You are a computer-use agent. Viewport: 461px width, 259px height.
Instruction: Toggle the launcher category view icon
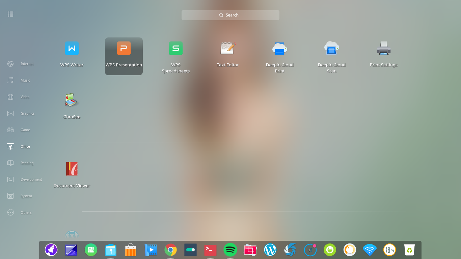coord(10,14)
